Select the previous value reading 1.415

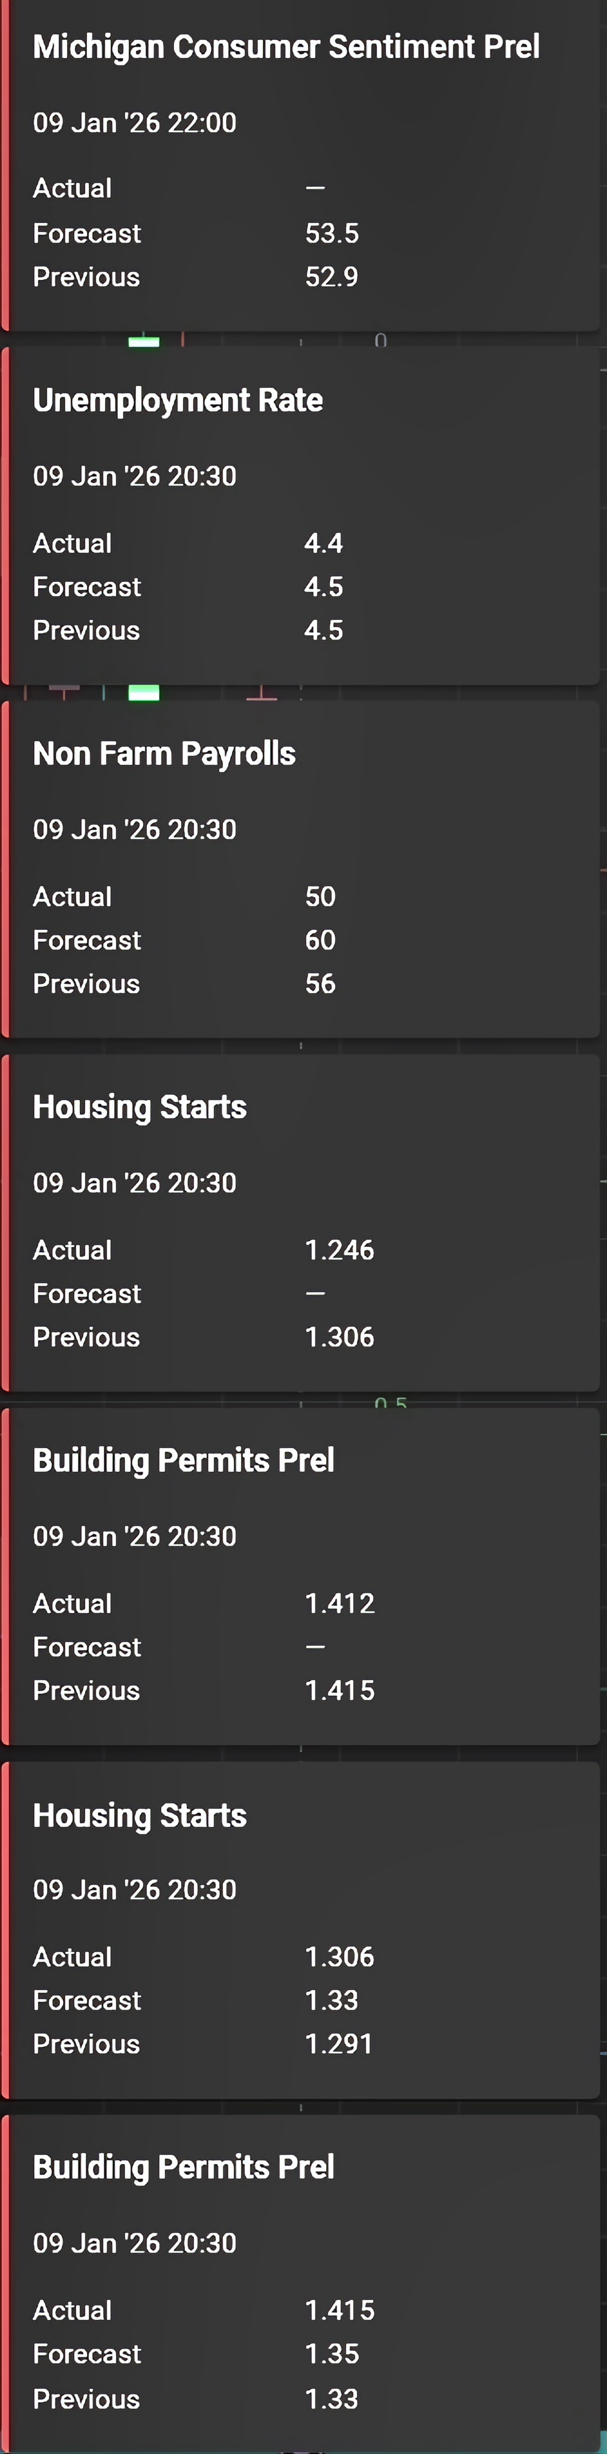pos(339,1691)
